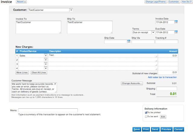Check the To be sent option
193x133 pixels.
(146, 116)
